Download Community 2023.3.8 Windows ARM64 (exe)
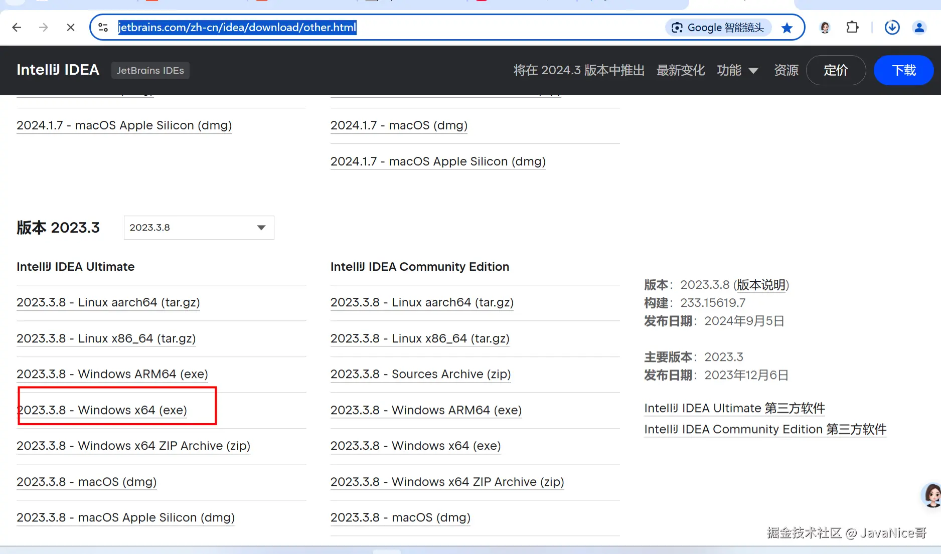 (x=426, y=410)
